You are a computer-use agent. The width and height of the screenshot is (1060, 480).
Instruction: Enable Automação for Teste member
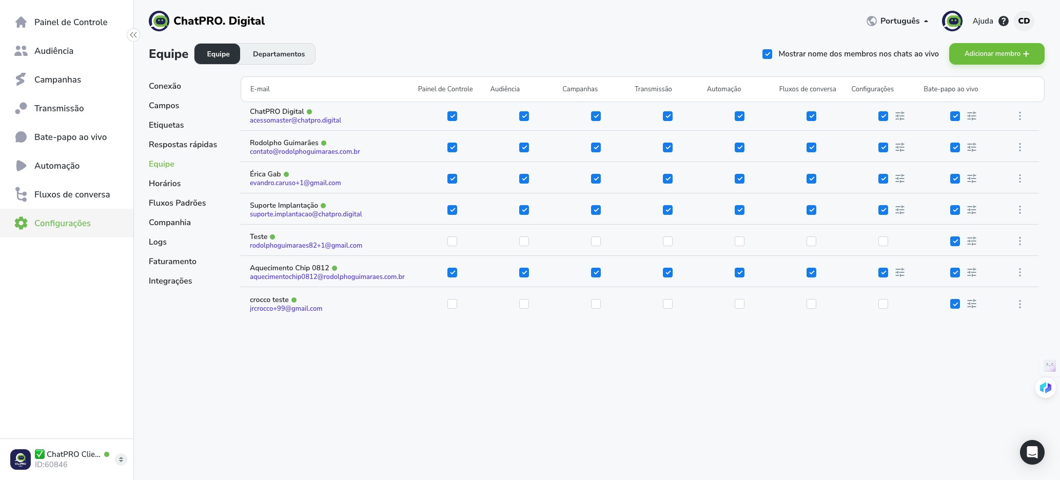click(739, 242)
